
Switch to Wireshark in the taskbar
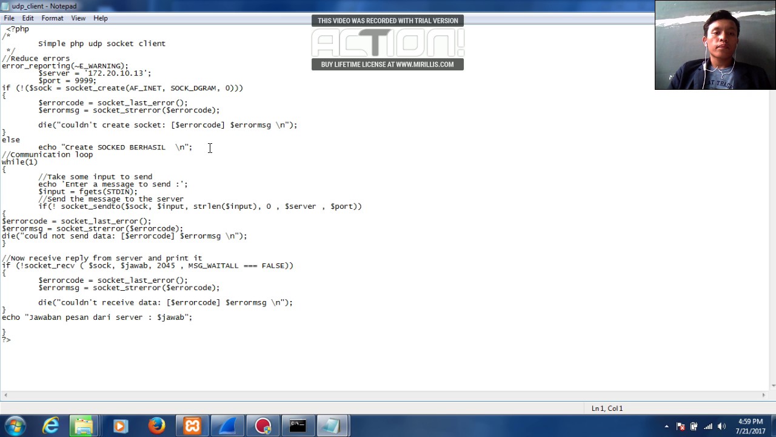coord(227,426)
